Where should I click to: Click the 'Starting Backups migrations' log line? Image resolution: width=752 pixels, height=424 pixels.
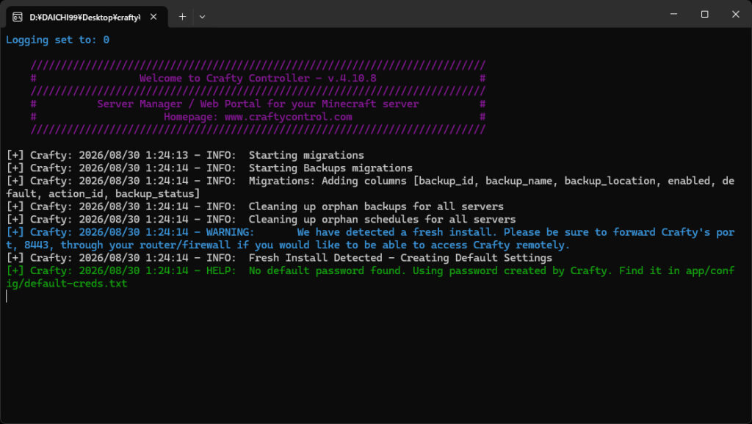209,168
